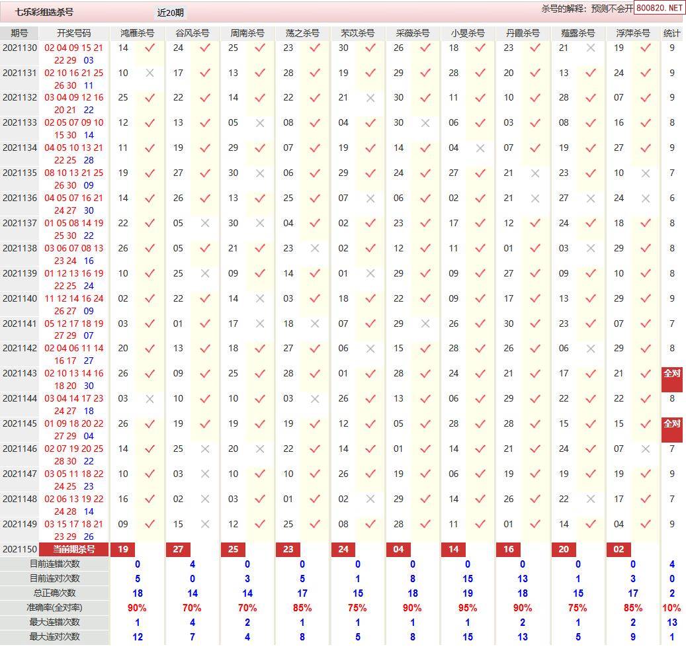Select the X mark for 浮萍 in row 2021135
This screenshot has width=686, height=649.
click(x=645, y=174)
